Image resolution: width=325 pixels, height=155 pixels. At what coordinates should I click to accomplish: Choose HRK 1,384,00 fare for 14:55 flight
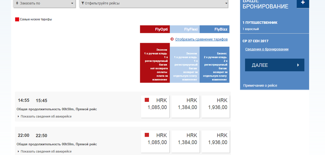185,107
